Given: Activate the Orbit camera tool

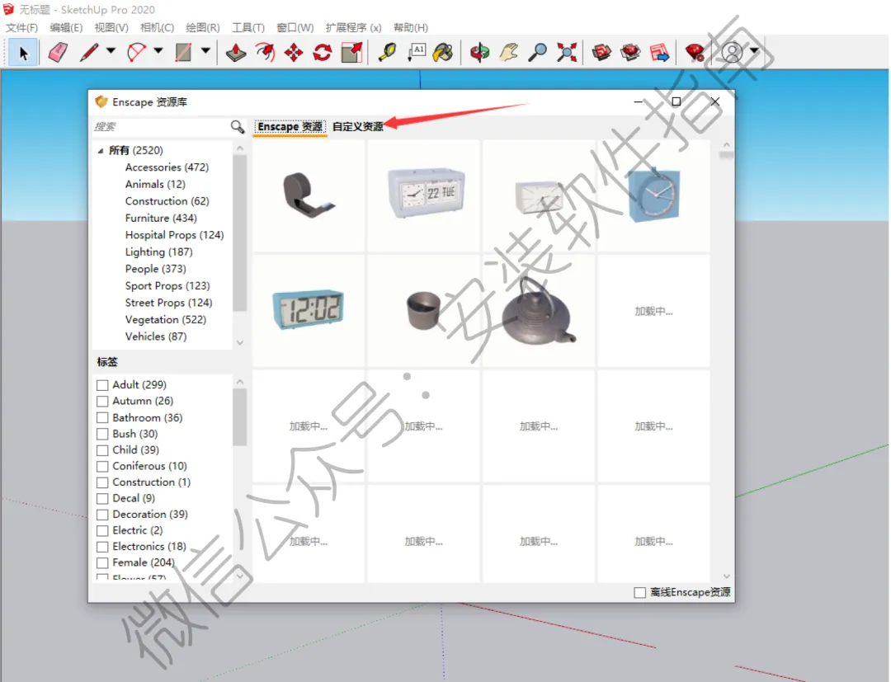Looking at the screenshot, I should point(479,53).
